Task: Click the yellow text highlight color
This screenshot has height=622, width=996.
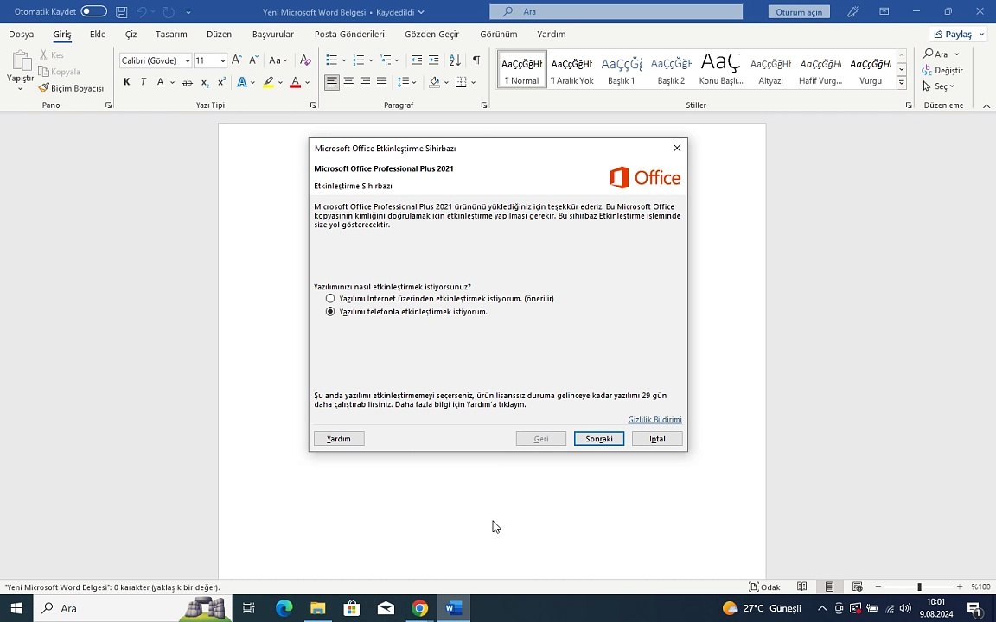Action: pyautogui.click(x=269, y=82)
